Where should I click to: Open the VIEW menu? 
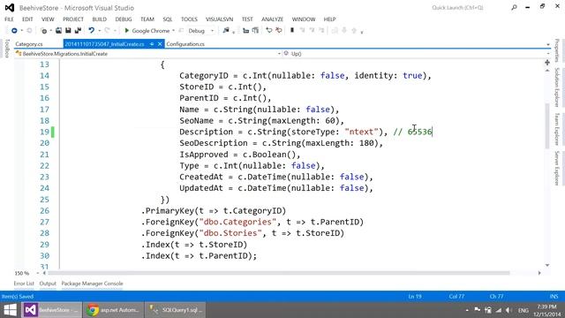tap(48, 19)
